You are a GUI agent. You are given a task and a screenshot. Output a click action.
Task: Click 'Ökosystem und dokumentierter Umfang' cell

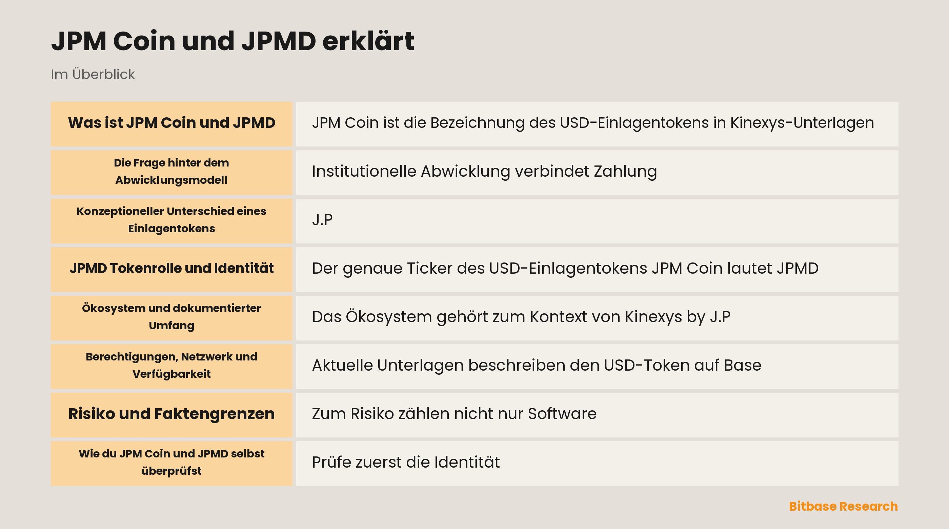[x=171, y=318]
